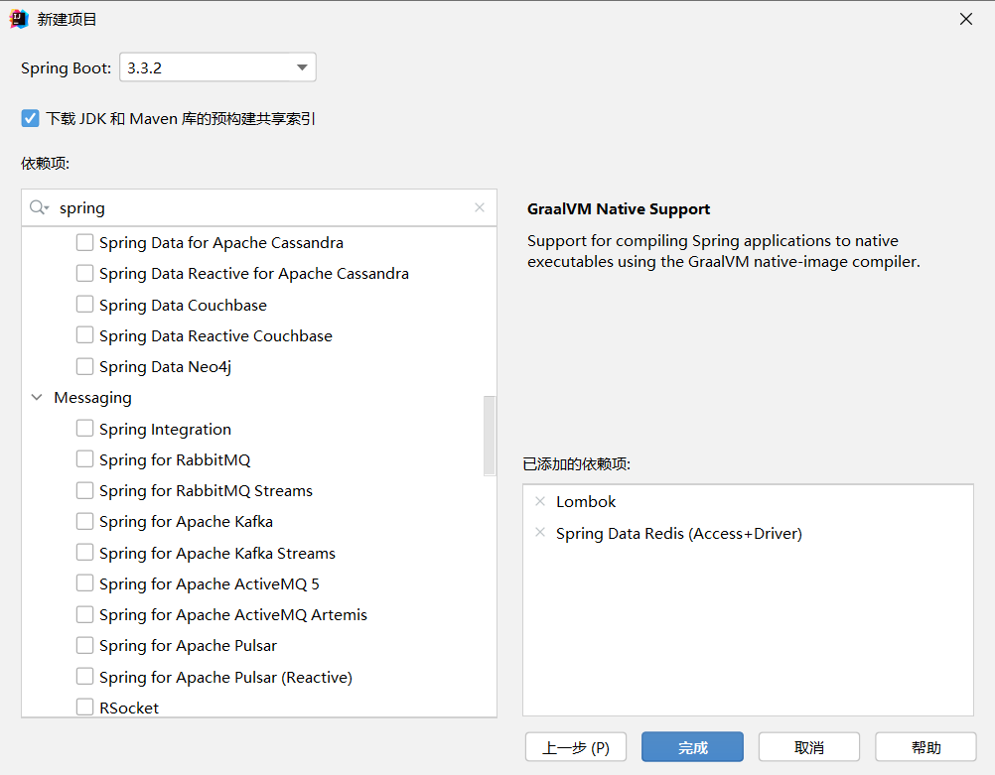The width and height of the screenshot is (995, 775).
Task: Uncheck the download JDK shared indexes option
Action: [30, 117]
